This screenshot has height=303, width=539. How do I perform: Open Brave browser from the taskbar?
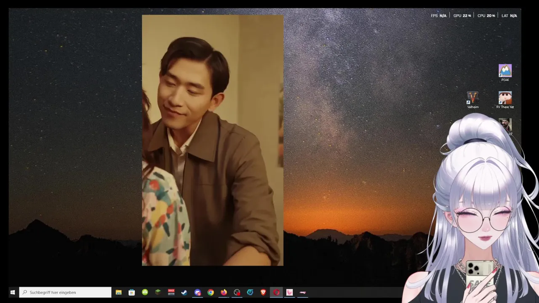(263, 292)
